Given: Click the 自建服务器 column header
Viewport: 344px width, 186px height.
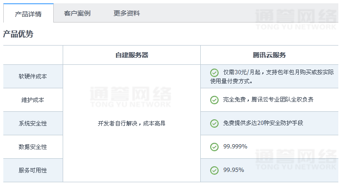Looking at the screenshot, I should pos(132,55).
